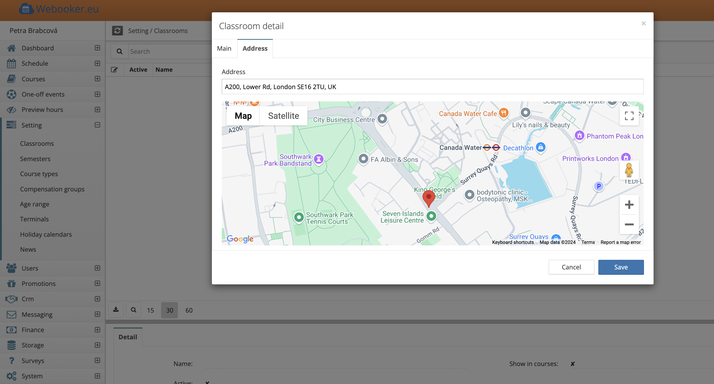The image size is (714, 384).
Task: Cancel the classroom detail dialog
Action: pos(571,267)
